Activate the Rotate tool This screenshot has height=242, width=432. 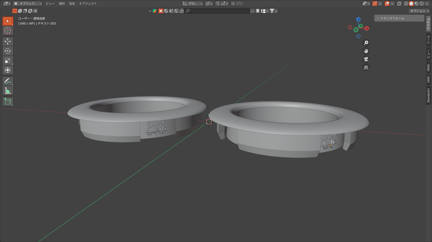coord(8,51)
